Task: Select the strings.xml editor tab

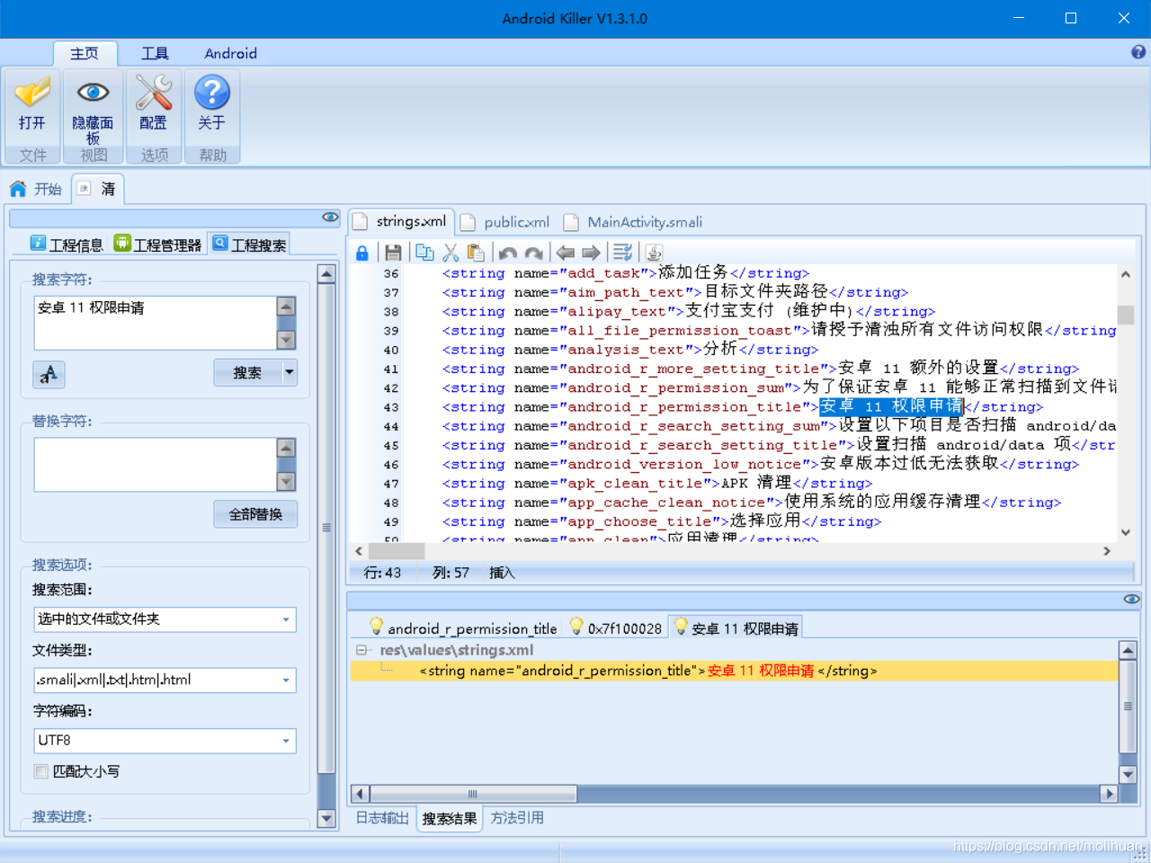Action: tap(400, 221)
